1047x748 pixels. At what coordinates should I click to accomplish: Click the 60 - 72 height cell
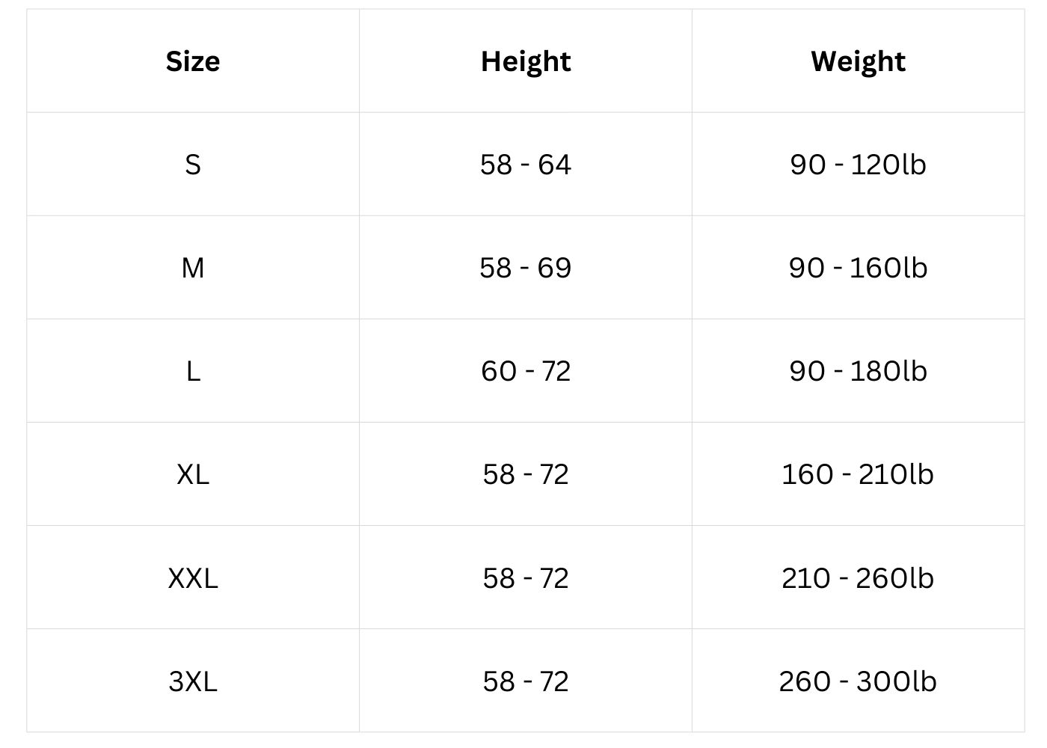526,371
